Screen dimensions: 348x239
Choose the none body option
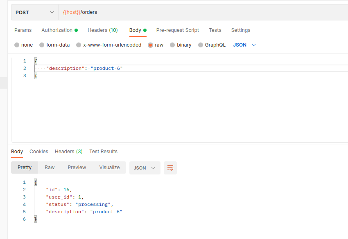23,45
